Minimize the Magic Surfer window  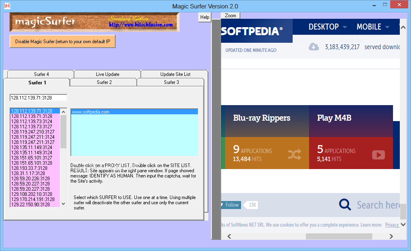[374, 5]
